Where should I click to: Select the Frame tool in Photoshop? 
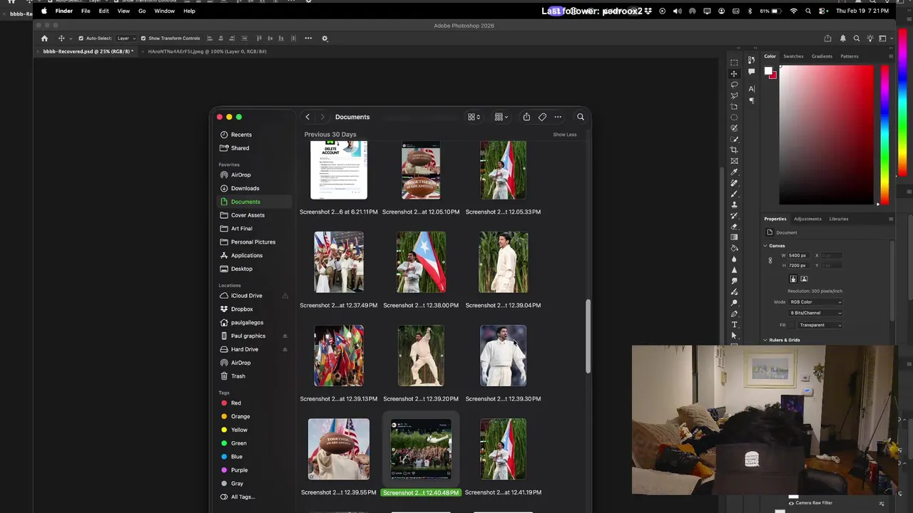[734, 161]
